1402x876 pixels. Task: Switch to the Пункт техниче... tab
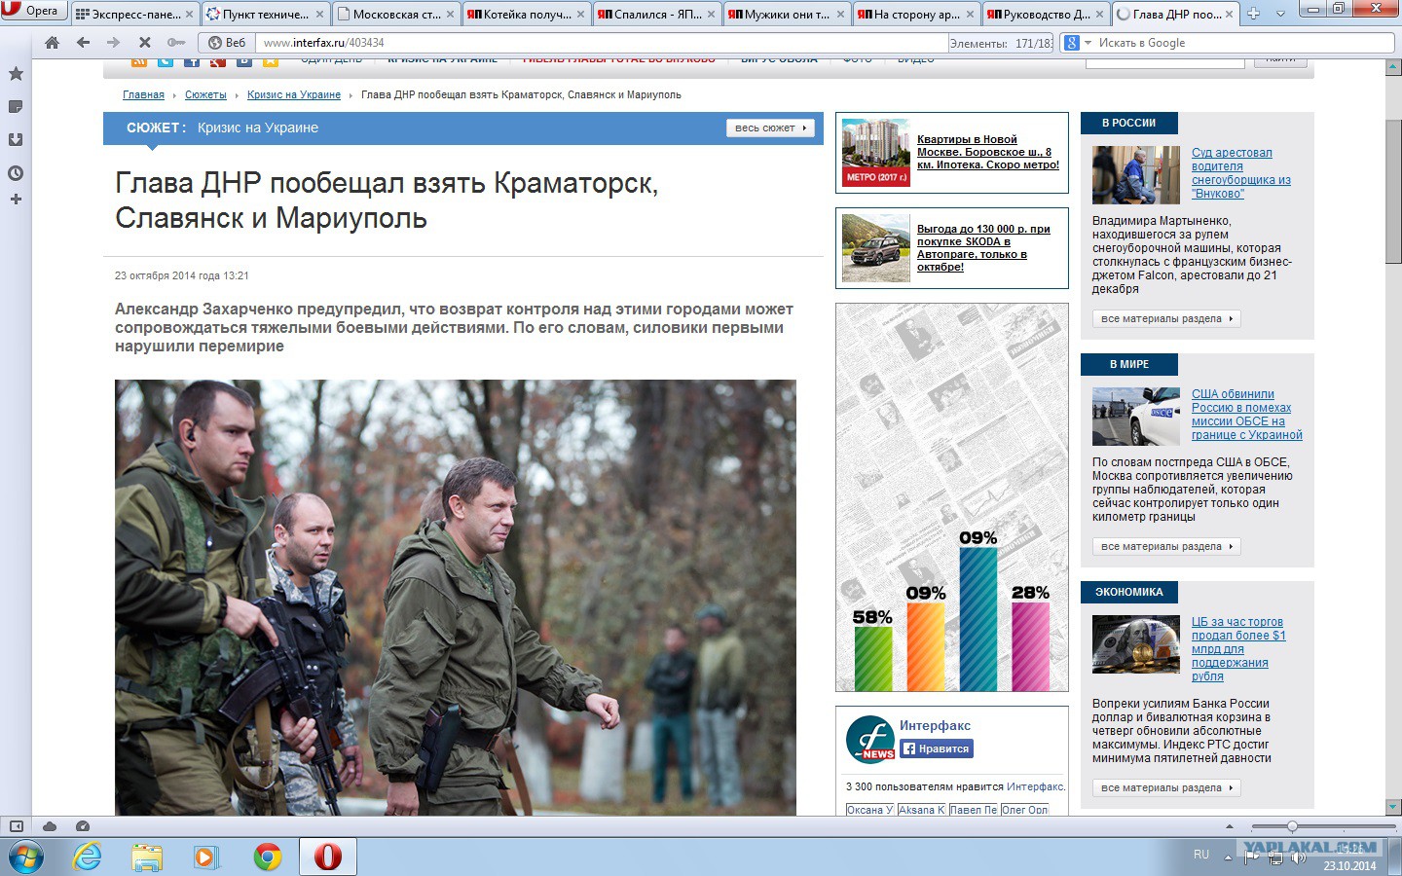265,14
